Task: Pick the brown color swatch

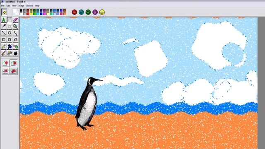Action: (65, 10)
